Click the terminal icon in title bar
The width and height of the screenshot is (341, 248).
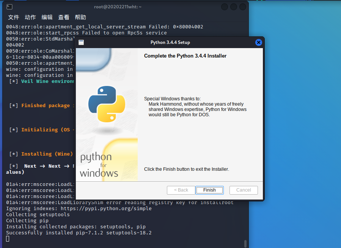pyautogui.click(x=9, y=7)
